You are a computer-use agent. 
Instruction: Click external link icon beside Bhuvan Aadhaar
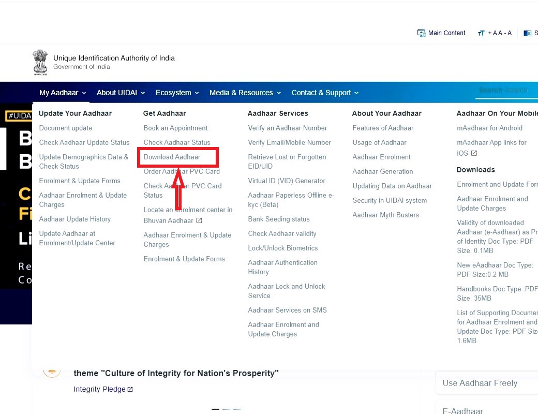[199, 220]
